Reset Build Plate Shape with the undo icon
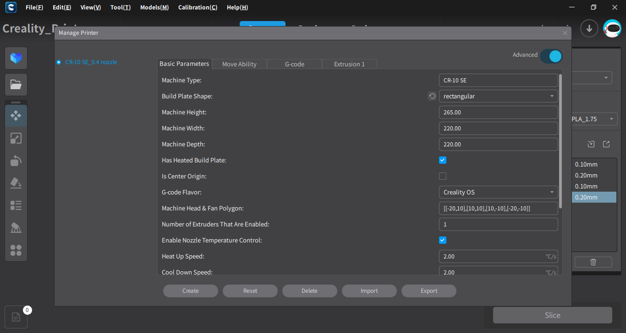 pos(432,96)
